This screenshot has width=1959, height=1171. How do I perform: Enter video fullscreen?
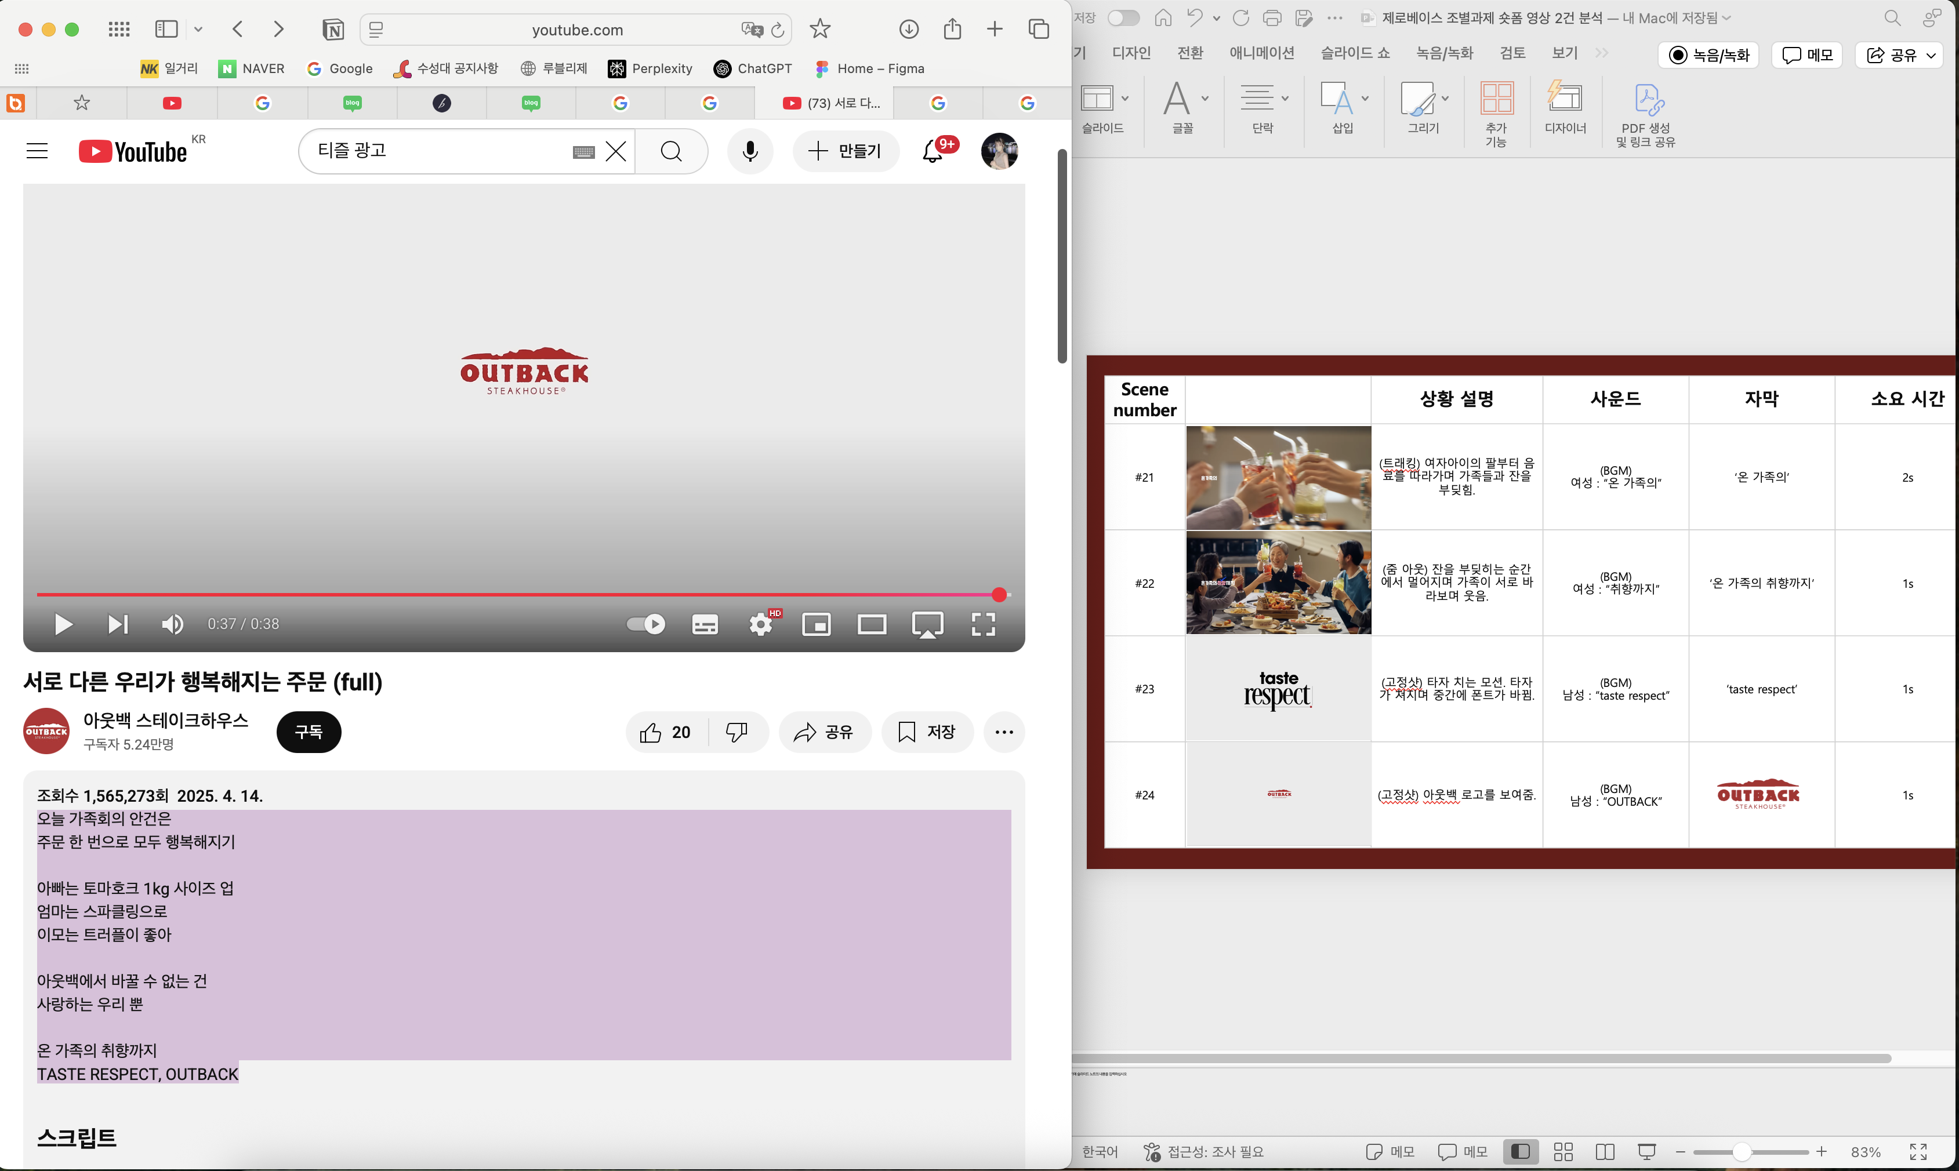(982, 624)
